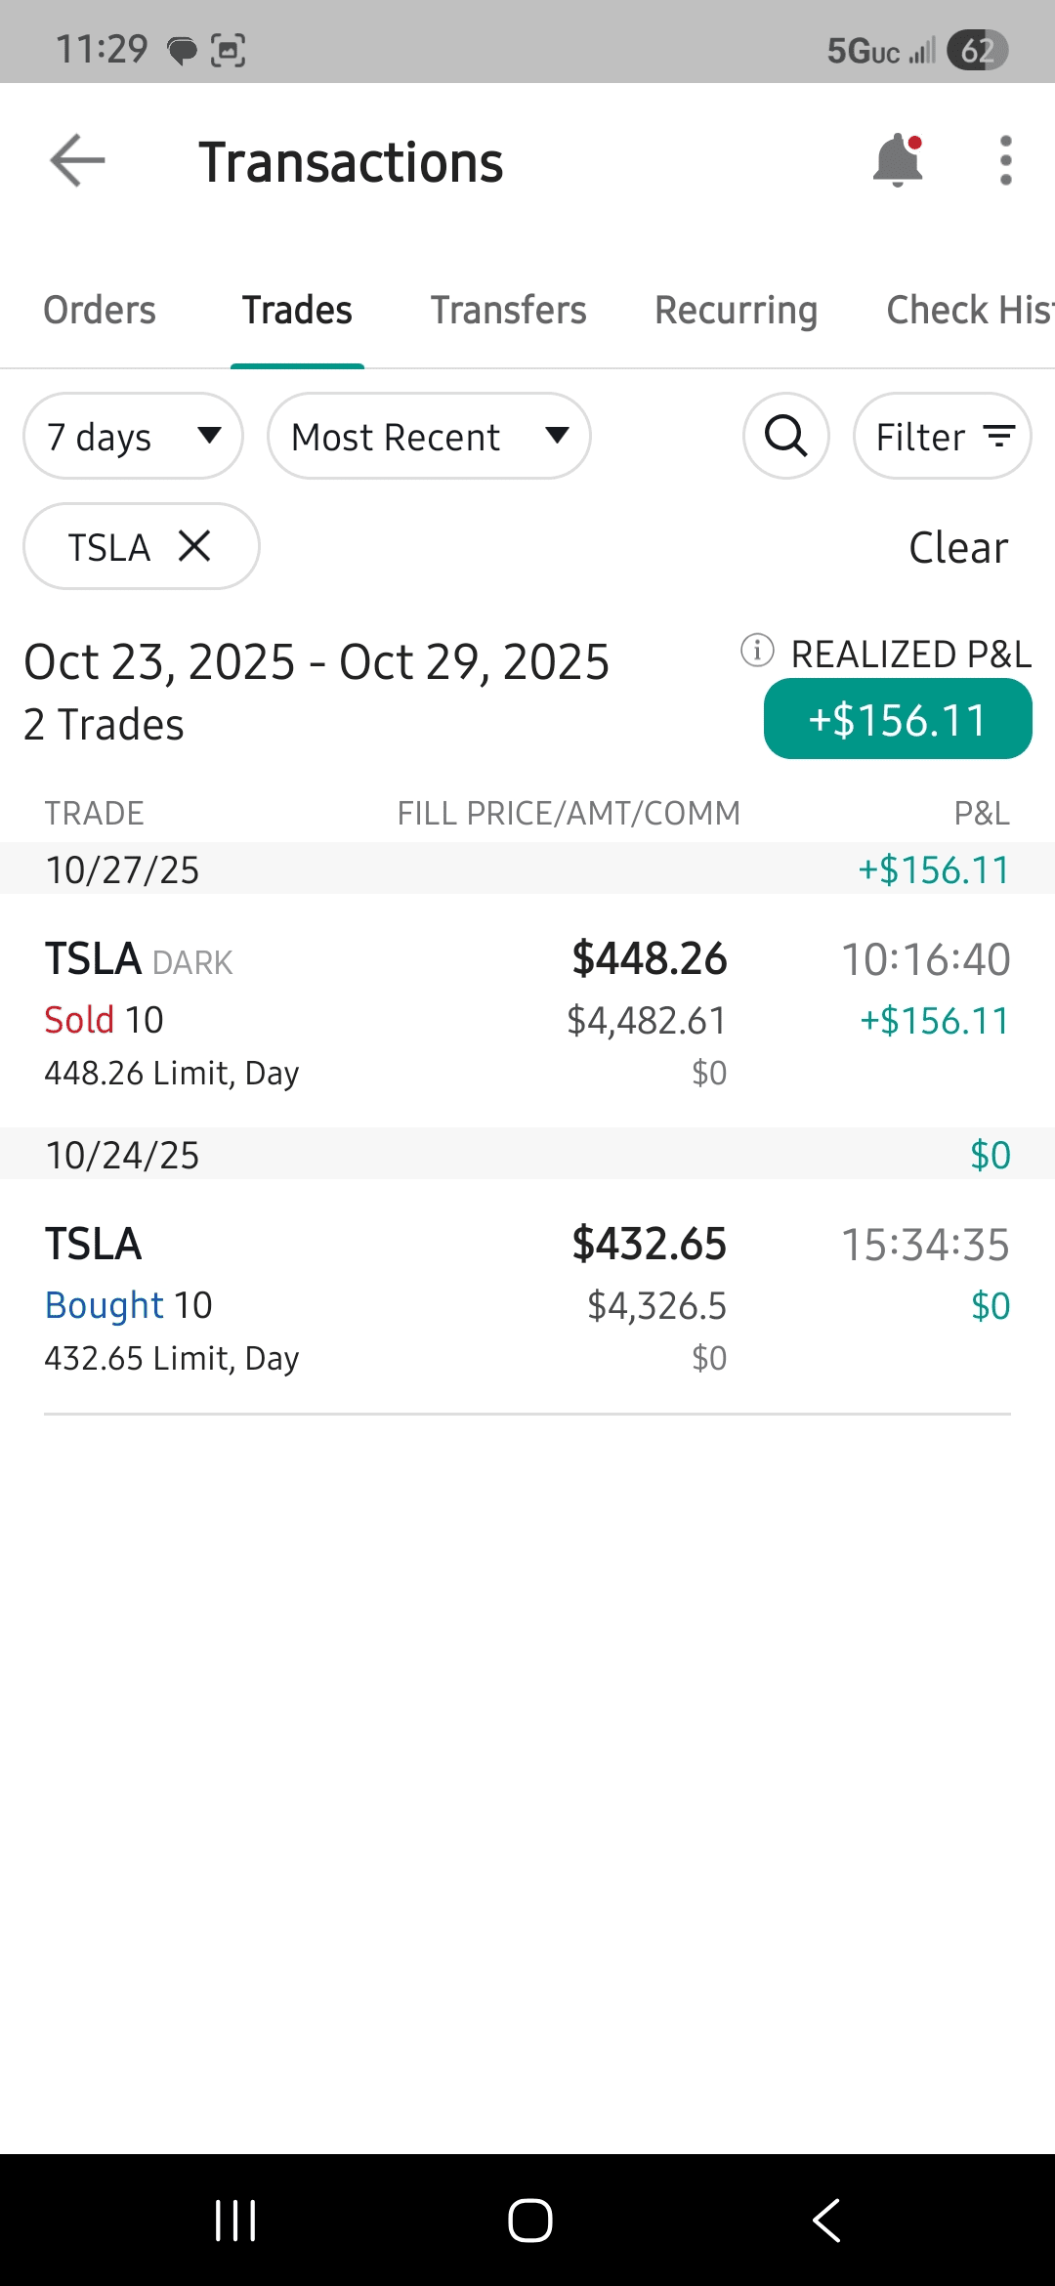Open the Check History tab

[x=967, y=311]
